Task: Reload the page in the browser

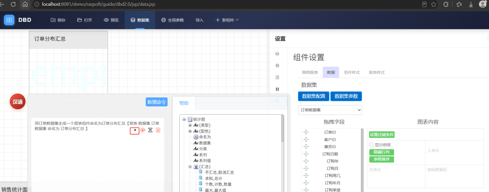Action: click(x=13, y=4)
